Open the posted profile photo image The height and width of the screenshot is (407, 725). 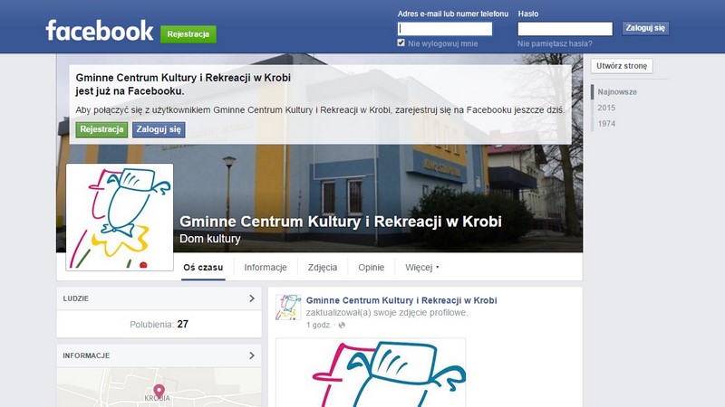(371, 373)
